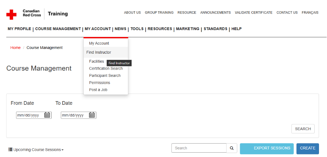Select Certification Search menu entry

pos(106,69)
